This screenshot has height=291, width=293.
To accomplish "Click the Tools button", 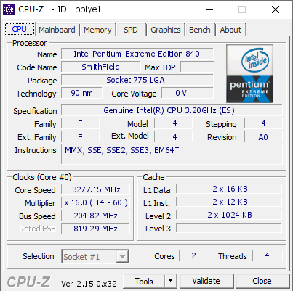I will pyautogui.click(x=144, y=282).
